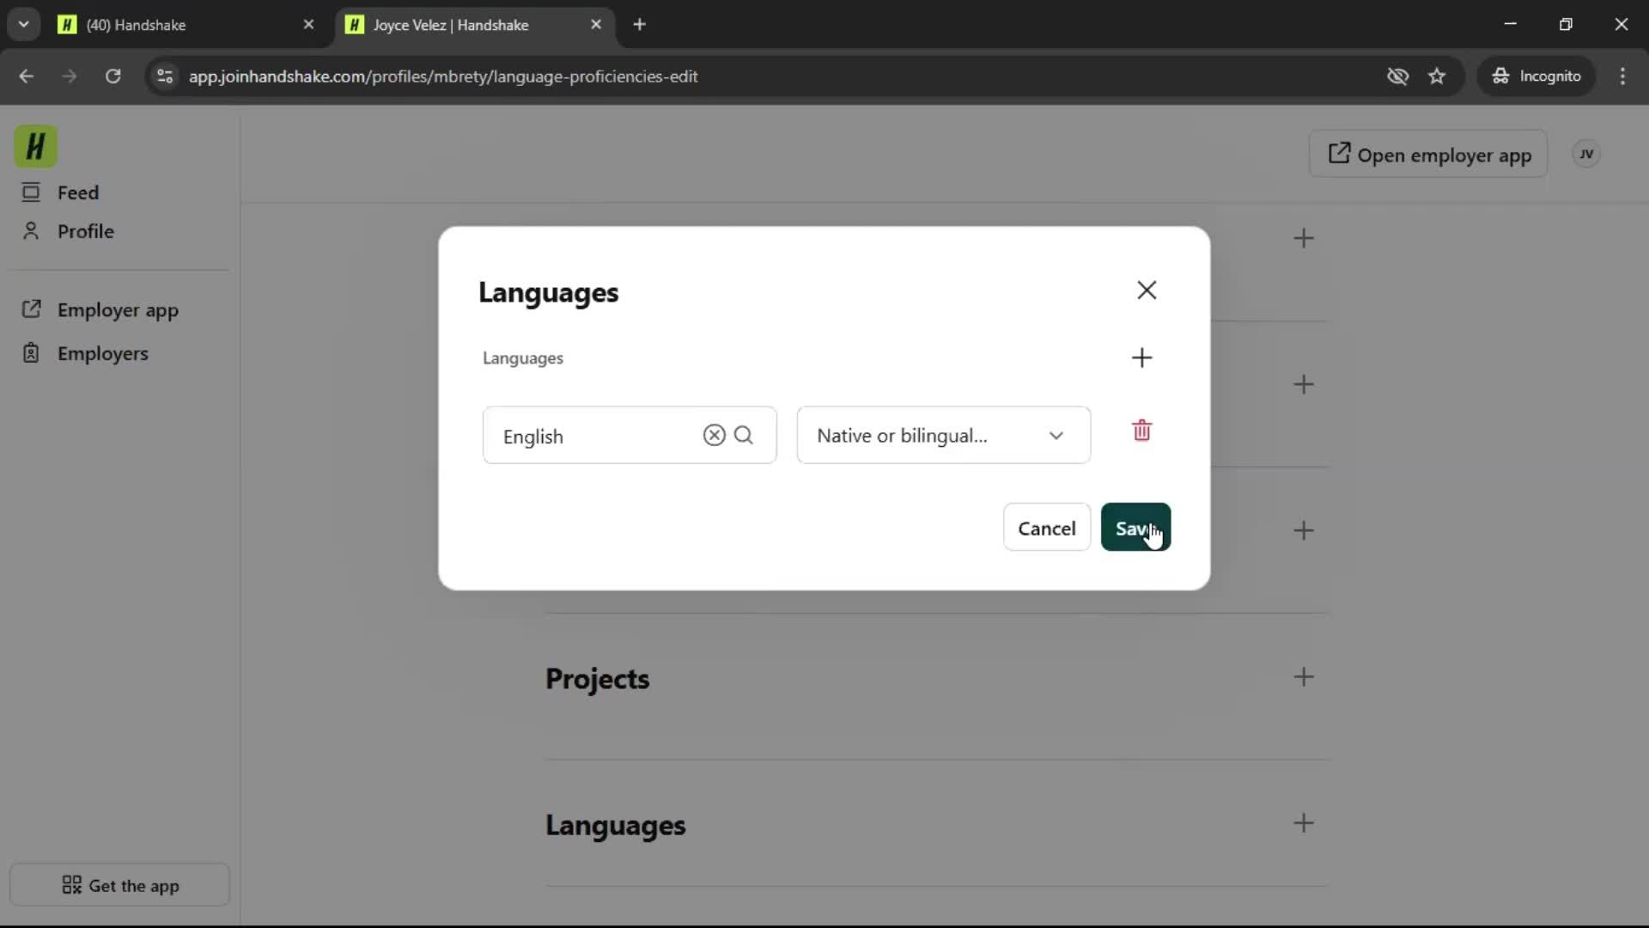Click the plus icon at top of profile sections
Screen dimensions: 1649x928
tap(1304, 238)
